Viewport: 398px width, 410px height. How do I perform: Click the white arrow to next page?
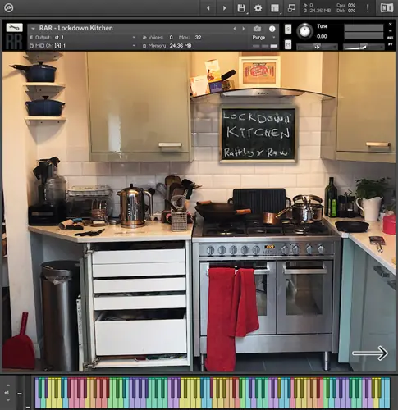click(x=370, y=353)
